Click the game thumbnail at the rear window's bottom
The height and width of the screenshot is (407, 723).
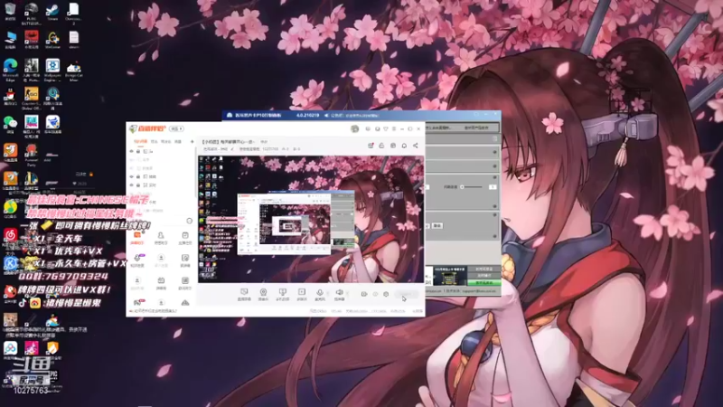pos(448,276)
